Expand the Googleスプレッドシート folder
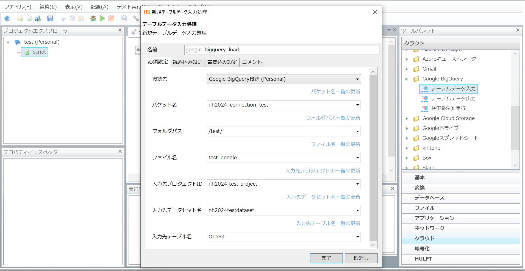This screenshot has height=271, width=525. pos(407,138)
